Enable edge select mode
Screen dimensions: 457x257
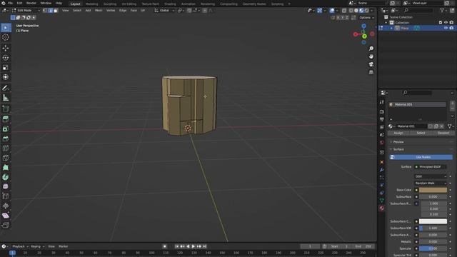coord(50,11)
